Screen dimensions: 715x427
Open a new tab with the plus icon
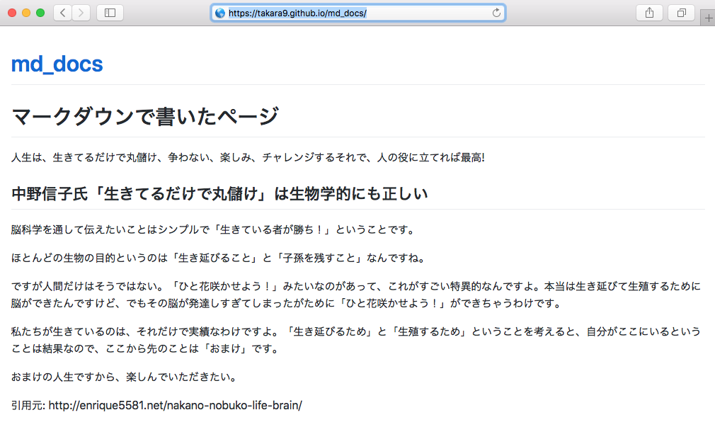[x=707, y=17]
